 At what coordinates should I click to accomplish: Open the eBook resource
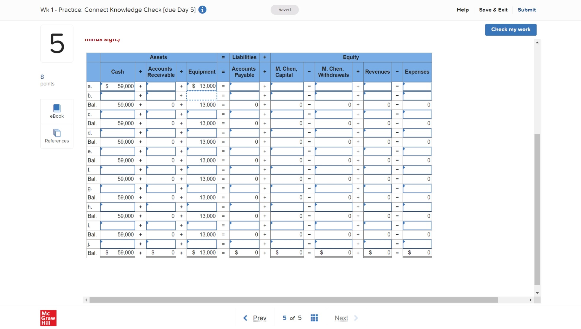[57, 111]
